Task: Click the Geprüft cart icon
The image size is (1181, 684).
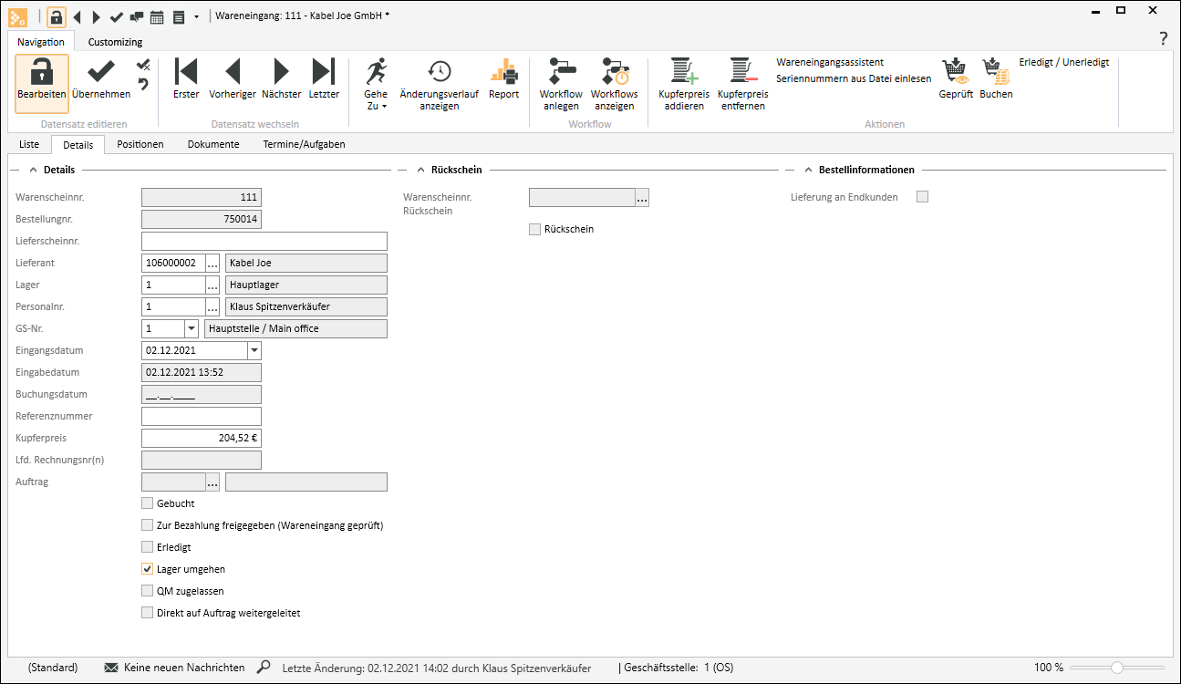Action: 955,71
